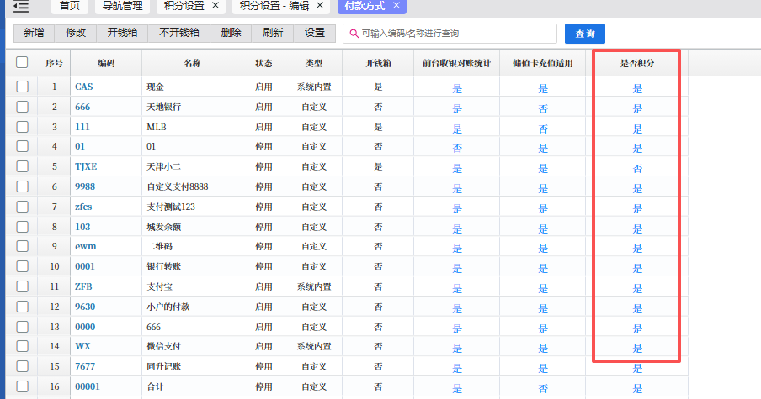Close the 积分设置 tab

[216, 5]
